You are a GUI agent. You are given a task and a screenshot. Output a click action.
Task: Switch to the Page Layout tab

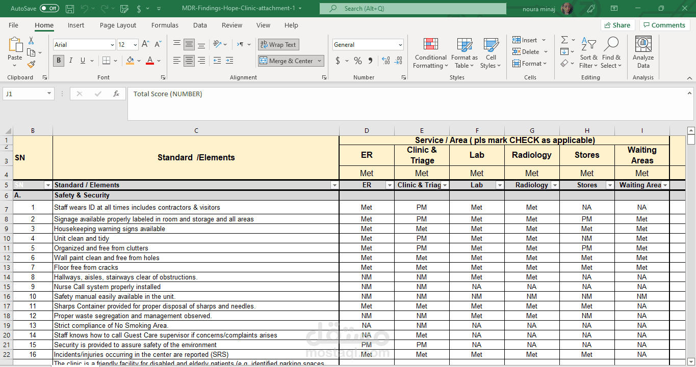coord(118,25)
